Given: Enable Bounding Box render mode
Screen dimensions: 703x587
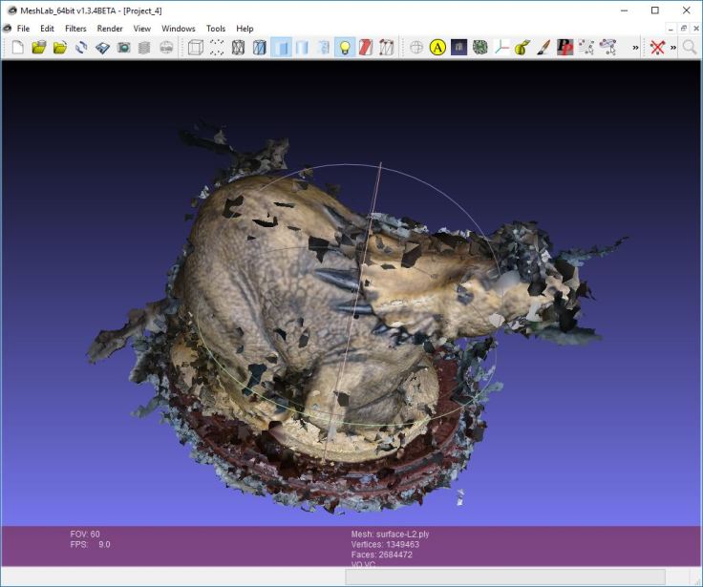Looking at the screenshot, I should [195, 47].
